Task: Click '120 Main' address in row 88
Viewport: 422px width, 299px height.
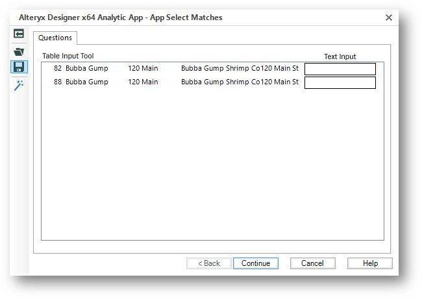Action: 143,82
